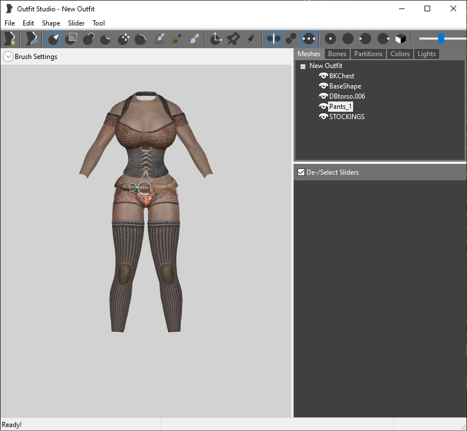Uncheck the De-/Select Sliders checkbox
This screenshot has width=467, height=431.
pos(301,172)
